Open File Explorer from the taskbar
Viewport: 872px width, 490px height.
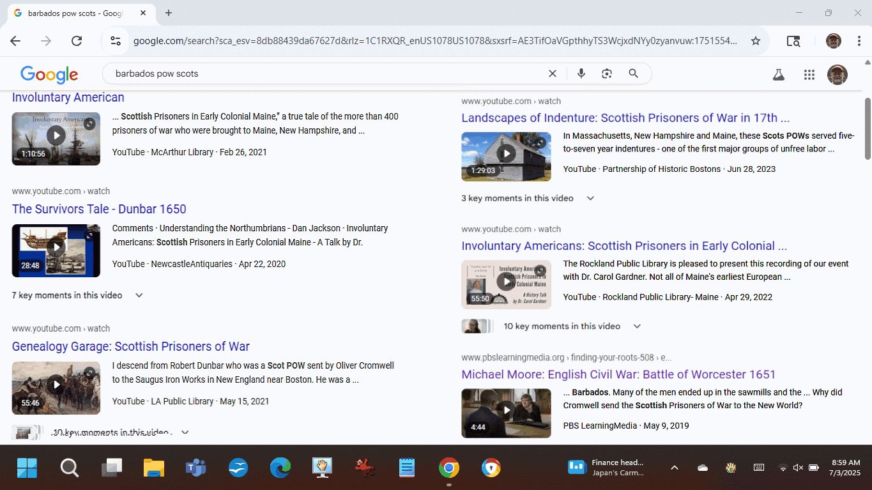(x=154, y=468)
